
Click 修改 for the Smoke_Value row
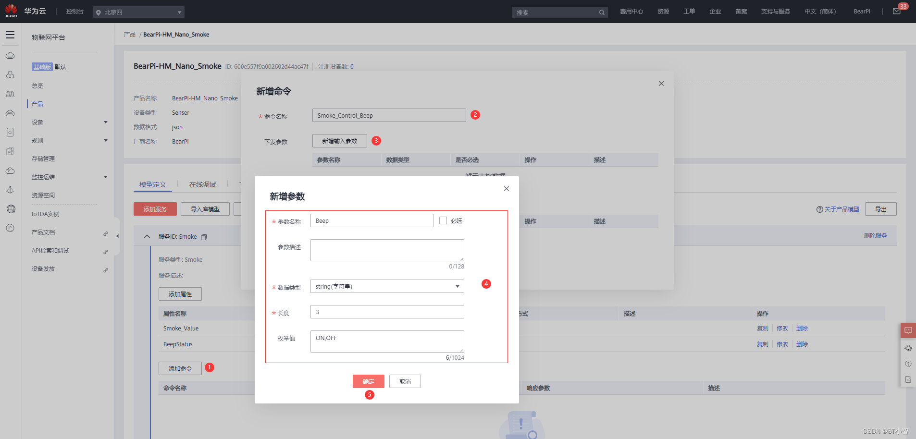782,328
